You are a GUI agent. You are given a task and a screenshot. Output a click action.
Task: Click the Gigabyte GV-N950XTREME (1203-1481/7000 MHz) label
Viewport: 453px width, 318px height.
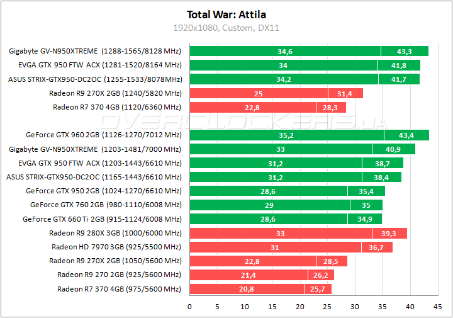[x=95, y=149]
